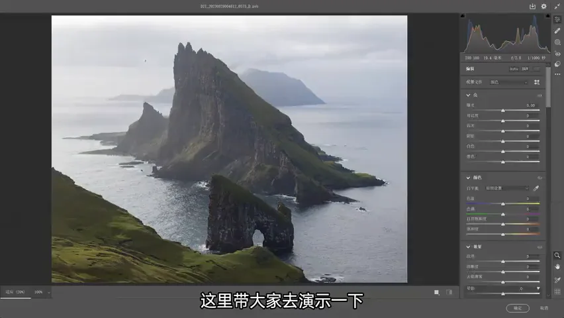Image resolution: width=564 pixels, height=318 pixels.
Task: Click the 去除薄雾 dehaze slider handle
Action: point(503,282)
